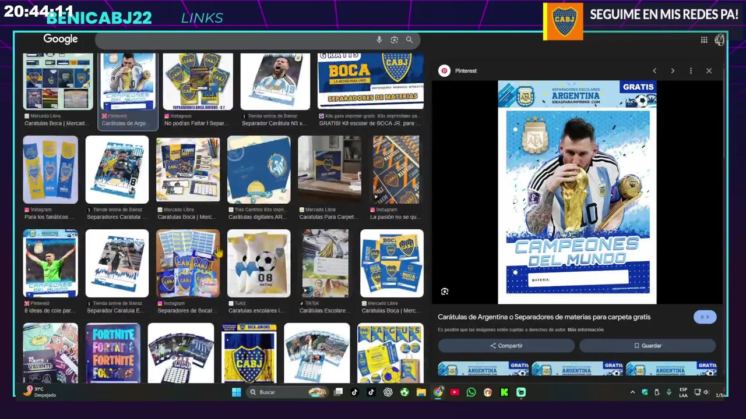Open volume control in system tray
The width and height of the screenshot is (746, 419).
coord(706,392)
